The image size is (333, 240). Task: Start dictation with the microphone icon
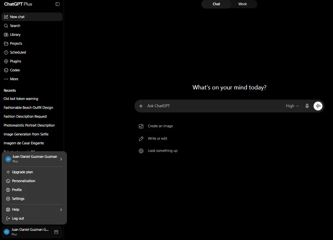pos(307,106)
